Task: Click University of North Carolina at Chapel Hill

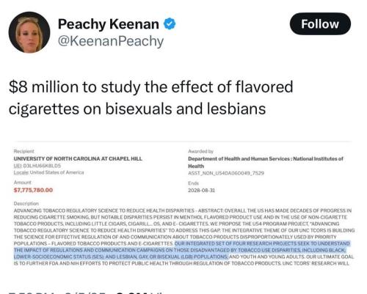Action: pyautogui.click(x=78, y=158)
